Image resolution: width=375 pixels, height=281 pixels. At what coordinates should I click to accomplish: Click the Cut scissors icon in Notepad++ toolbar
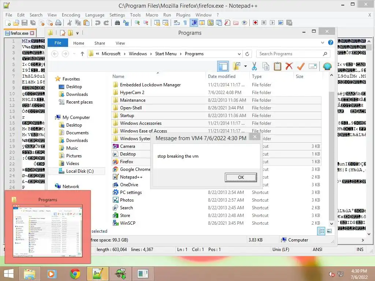click(70, 23)
